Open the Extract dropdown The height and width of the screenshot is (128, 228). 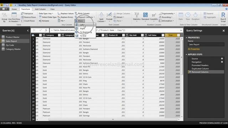pyautogui.click(x=119, y=17)
